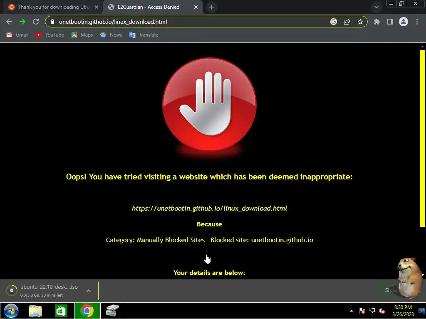The height and width of the screenshot is (319, 426).
Task: Open the network status tray icon
Action: (372, 311)
